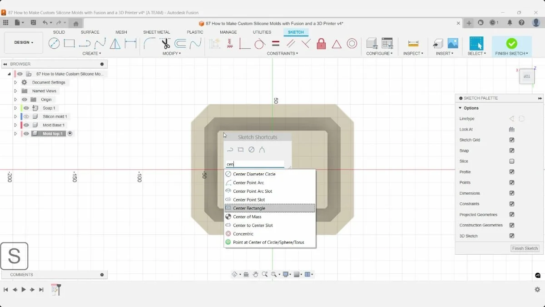Switch to the UTILITIES tab
The image size is (545, 307).
click(x=262, y=32)
